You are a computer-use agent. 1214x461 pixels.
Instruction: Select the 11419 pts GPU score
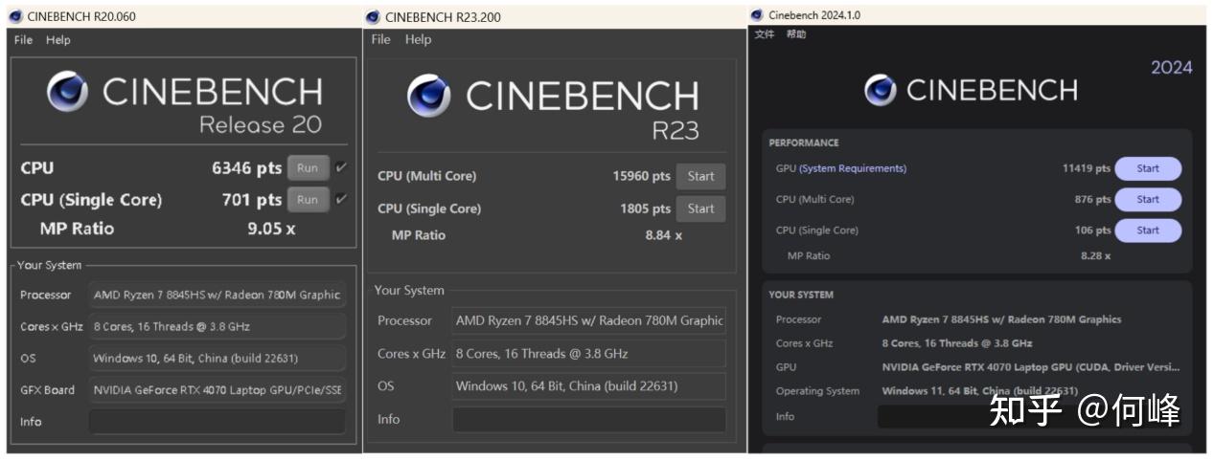(1087, 168)
